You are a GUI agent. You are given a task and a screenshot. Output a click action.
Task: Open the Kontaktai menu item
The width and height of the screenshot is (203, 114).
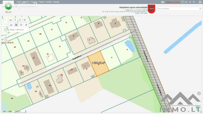coord(48,2)
